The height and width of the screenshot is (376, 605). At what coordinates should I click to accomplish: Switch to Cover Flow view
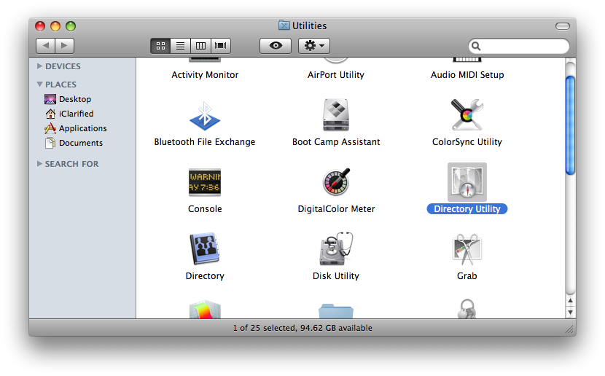click(x=221, y=46)
